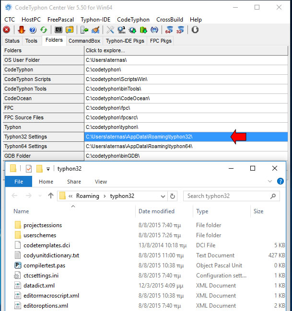Viewport: 292px width, 311px height.
Task: Sort files by Date modified column
Action: pyautogui.click(x=156, y=211)
